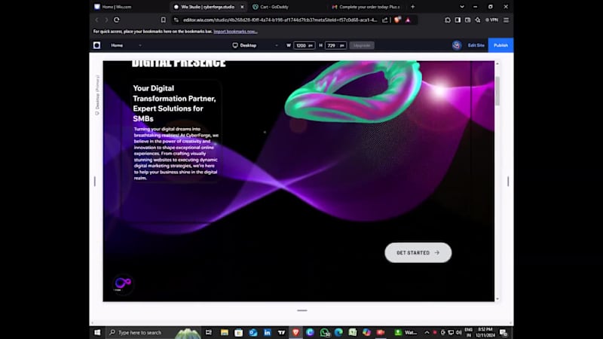Click the canvas vertical scrollbar thumb
The image size is (603, 339).
point(497,90)
